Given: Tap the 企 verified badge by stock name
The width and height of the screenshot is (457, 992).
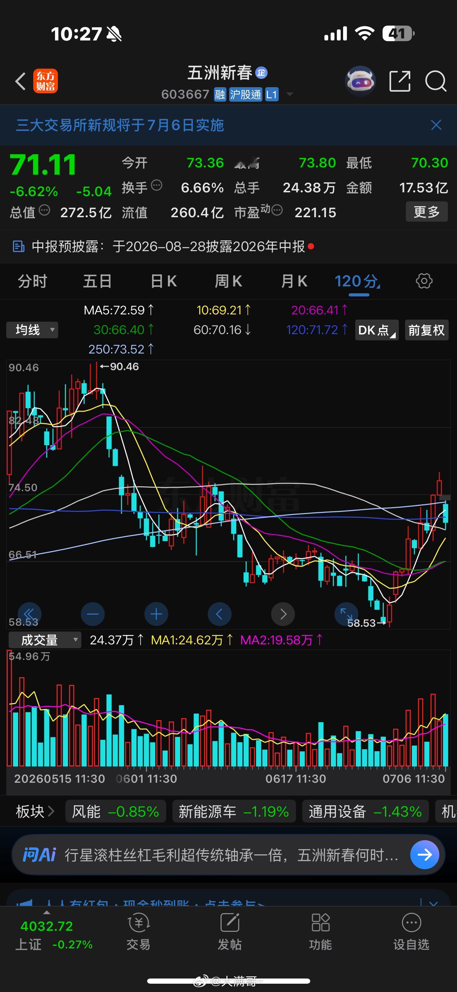Looking at the screenshot, I should (262, 73).
